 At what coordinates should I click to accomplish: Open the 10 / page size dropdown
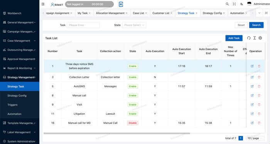[255, 138]
